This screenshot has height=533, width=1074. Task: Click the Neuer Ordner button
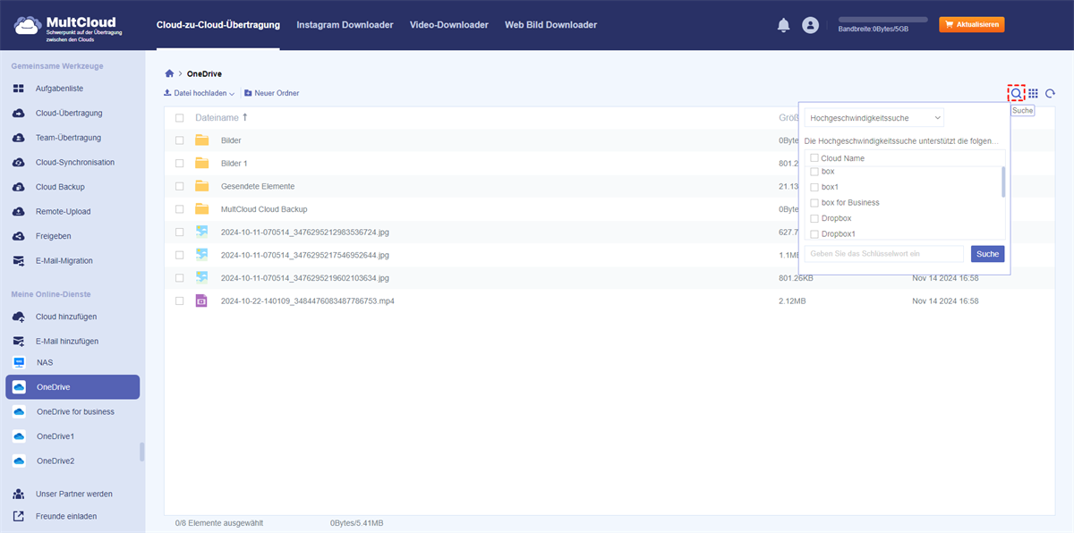click(271, 93)
